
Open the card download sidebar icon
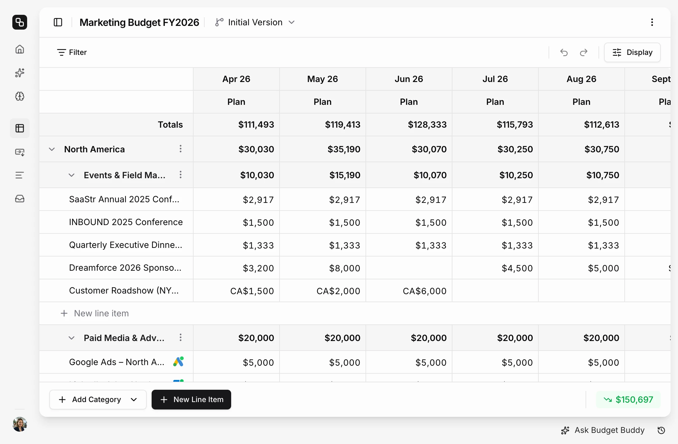point(20,152)
